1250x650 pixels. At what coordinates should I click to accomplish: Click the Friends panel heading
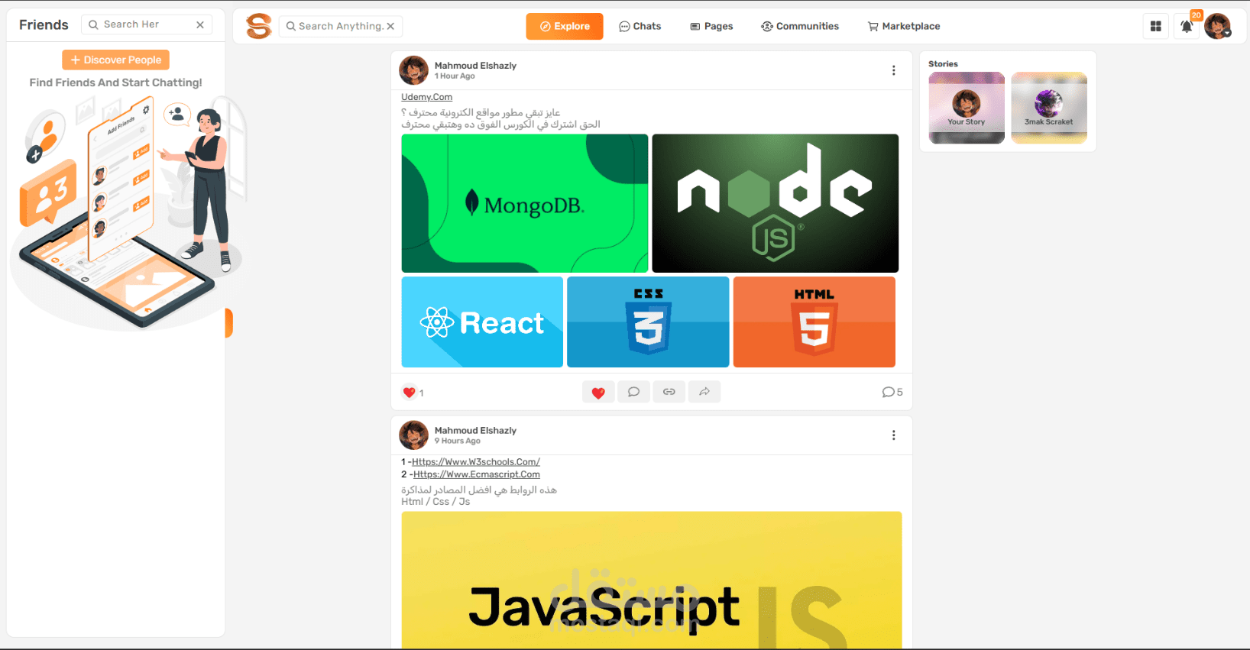click(x=44, y=24)
